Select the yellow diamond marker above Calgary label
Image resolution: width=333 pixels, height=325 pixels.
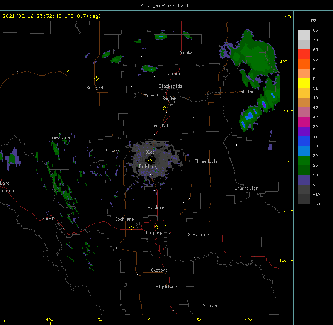[x=156, y=227]
